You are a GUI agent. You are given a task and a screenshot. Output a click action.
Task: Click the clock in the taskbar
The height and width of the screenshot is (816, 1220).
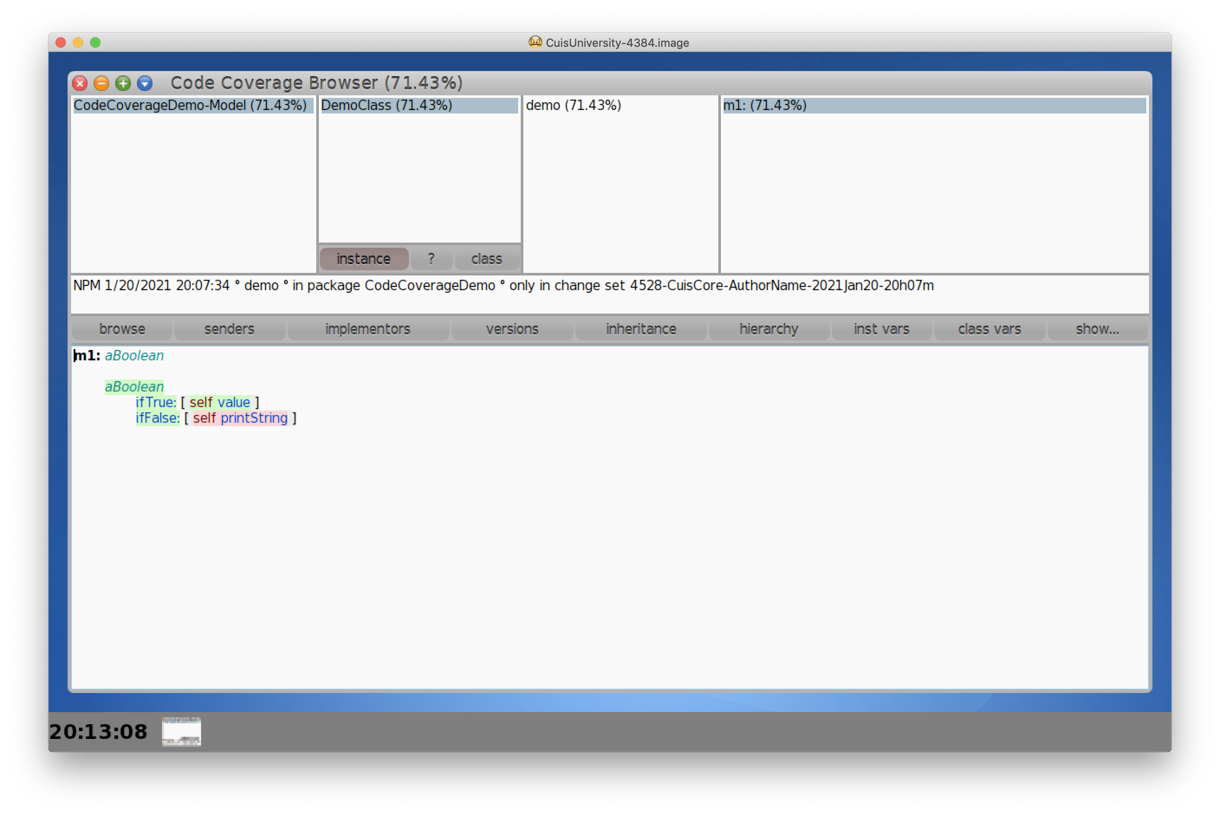(98, 731)
